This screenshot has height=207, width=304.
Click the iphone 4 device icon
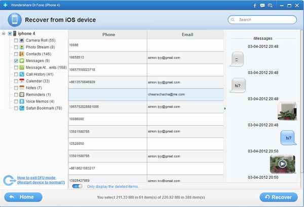[15, 33]
